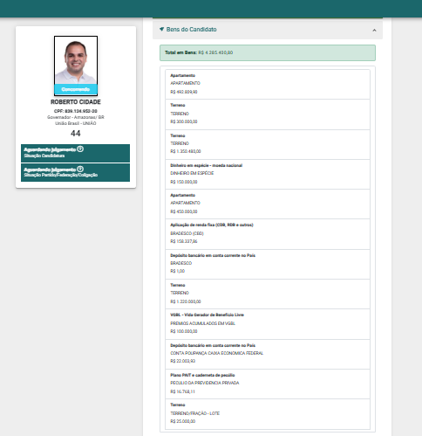Select the VGBL Vida Gerador de Benefício row

(x=268, y=324)
